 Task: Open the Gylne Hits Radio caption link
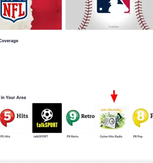[x=111, y=136]
